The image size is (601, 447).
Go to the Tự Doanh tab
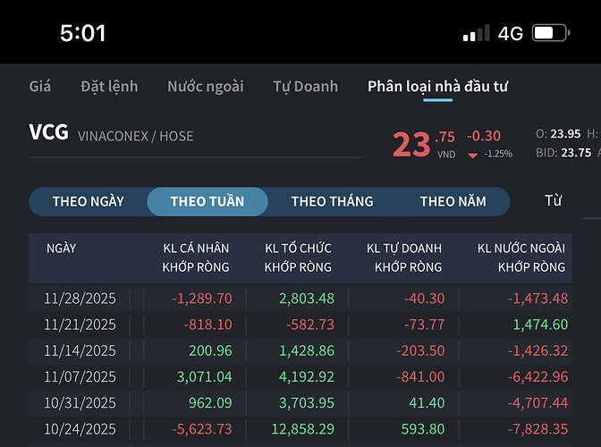[305, 87]
